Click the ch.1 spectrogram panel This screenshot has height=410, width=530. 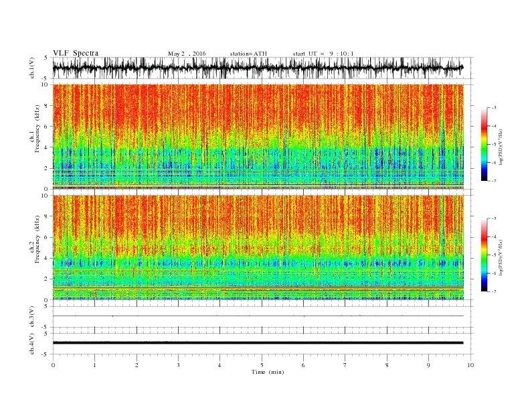point(258,137)
